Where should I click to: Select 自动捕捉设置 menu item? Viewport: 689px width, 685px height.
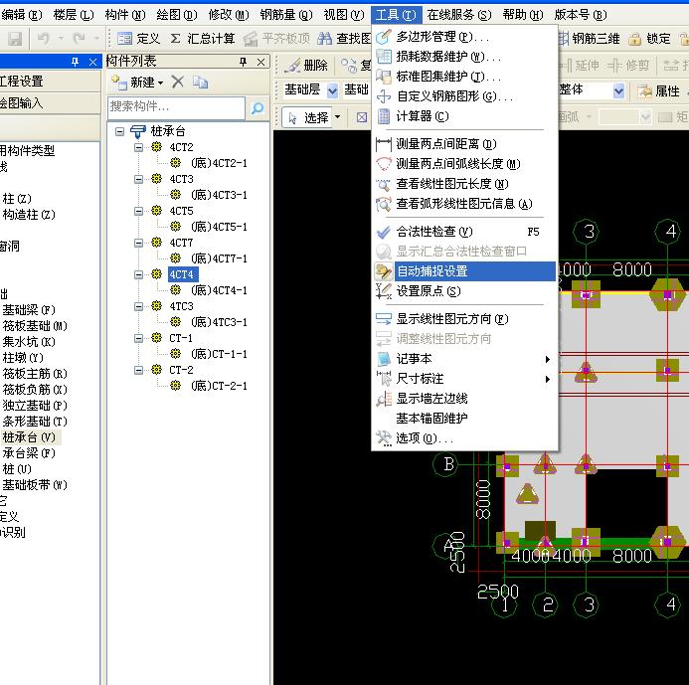[x=464, y=271]
